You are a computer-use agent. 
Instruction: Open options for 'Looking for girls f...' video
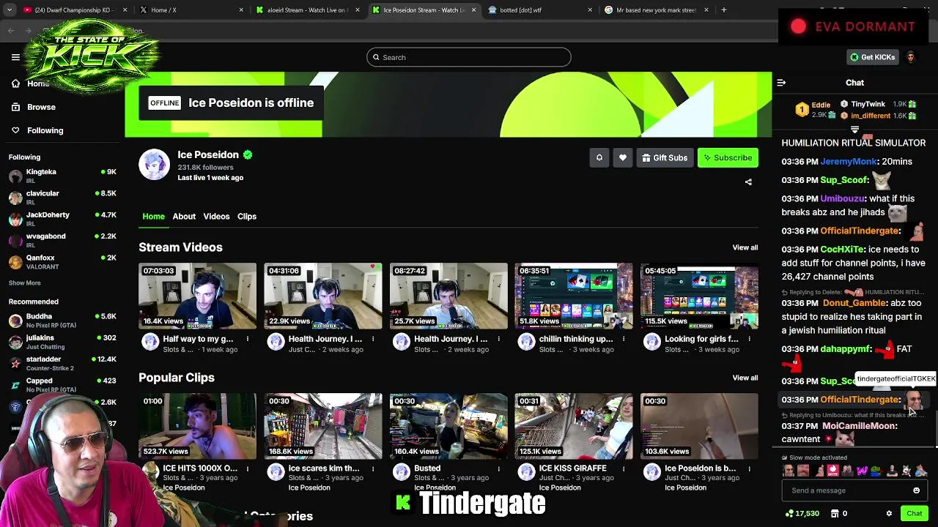click(x=749, y=339)
